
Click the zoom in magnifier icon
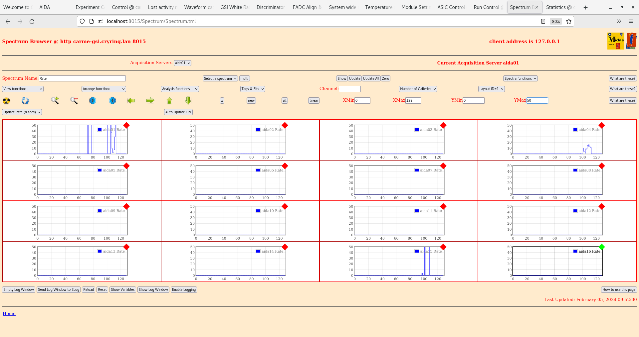click(x=55, y=100)
